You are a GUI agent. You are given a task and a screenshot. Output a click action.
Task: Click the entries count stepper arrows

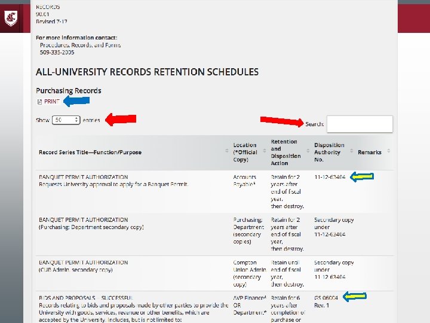(76, 120)
